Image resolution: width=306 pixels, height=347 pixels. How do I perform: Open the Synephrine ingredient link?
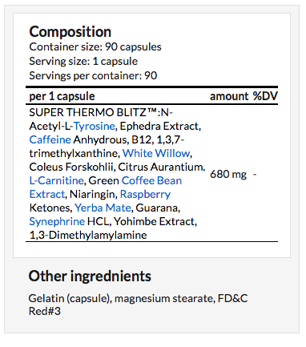[x=57, y=222]
